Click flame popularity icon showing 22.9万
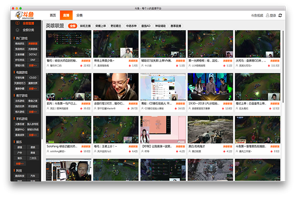 point(81,66)
